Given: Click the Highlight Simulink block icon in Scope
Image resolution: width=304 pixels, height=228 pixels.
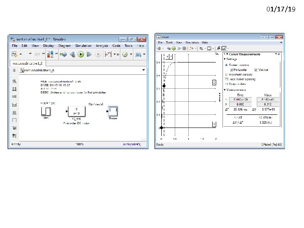Looking at the screenshot, I should (x=191, y=49).
